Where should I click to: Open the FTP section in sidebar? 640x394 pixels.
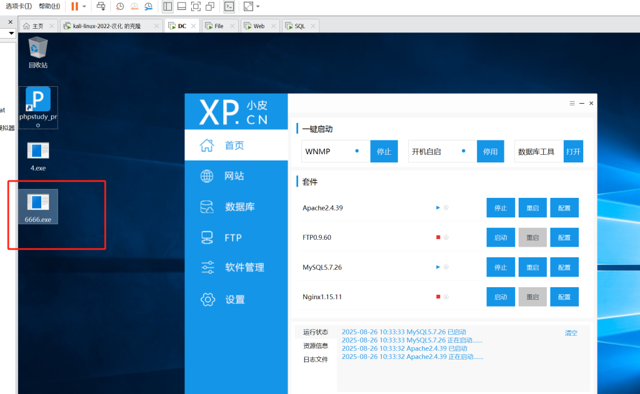pyautogui.click(x=236, y=237)
